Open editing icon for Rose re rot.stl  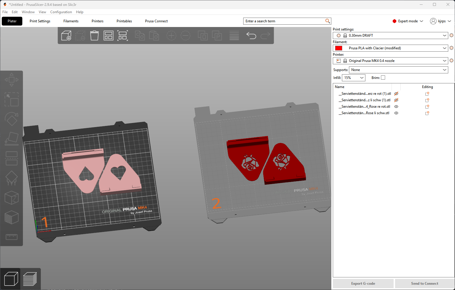[x=427, y=107]
